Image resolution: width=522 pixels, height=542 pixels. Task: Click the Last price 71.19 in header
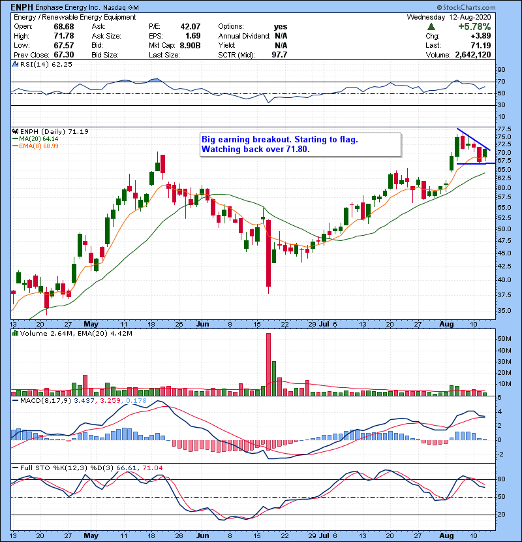[x=480, y=45]
